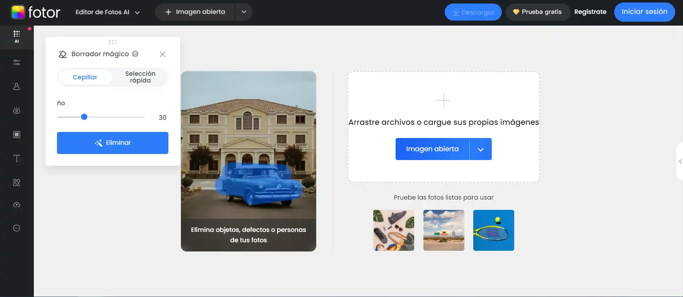683x297 pixels.
Task: Open the More options ellipsis icon
Action: (17, 228)
